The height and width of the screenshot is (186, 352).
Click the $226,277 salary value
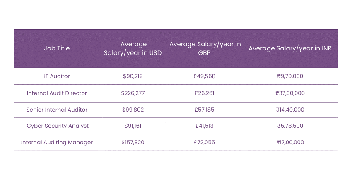coord(133,93)
